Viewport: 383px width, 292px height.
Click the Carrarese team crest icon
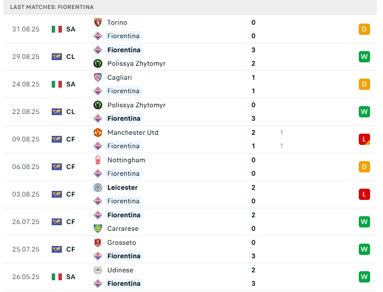97,229
